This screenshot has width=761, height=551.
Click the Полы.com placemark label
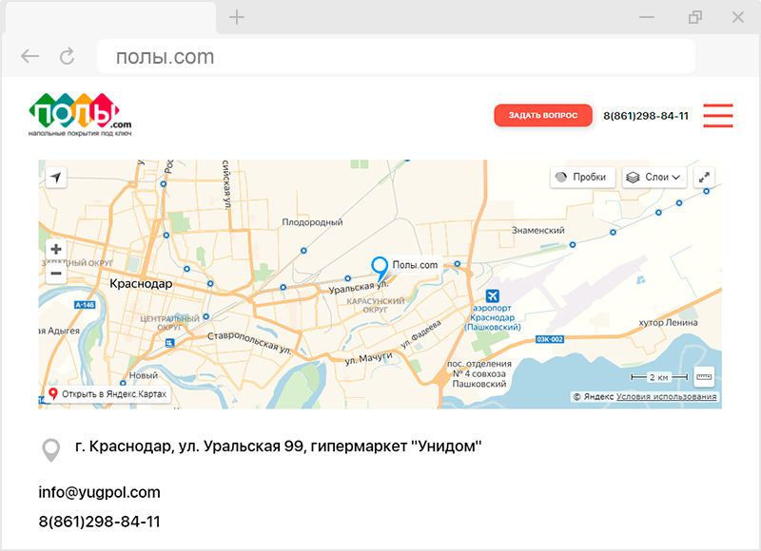tap(415, 265)
